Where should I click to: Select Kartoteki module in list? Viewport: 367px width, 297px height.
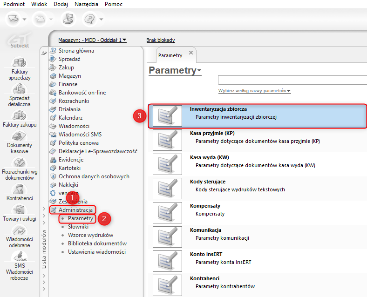[69, 168]
